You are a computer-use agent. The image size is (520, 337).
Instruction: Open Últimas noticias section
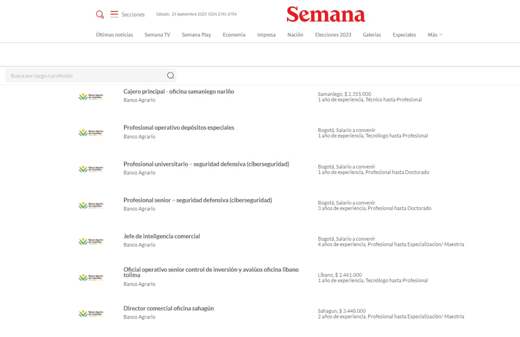pos(115,35)
